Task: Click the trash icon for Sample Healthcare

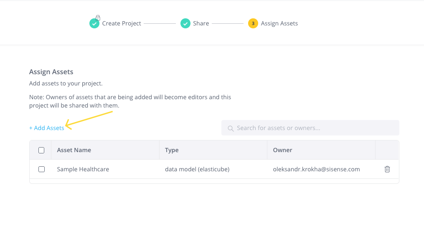Action: pos(387,169)
